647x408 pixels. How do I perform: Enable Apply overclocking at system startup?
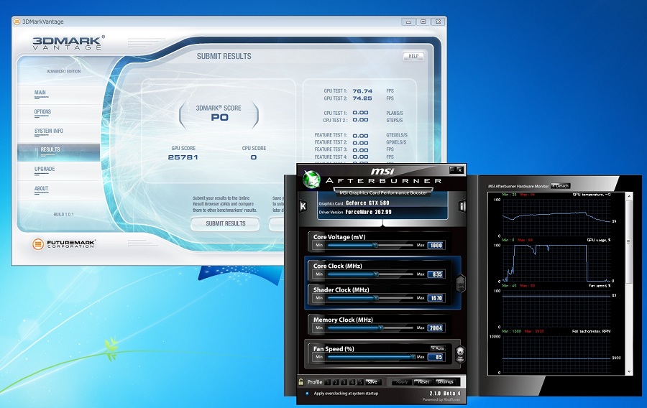[x=308, y=394]
